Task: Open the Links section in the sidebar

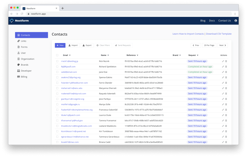Action: (23, 41)
